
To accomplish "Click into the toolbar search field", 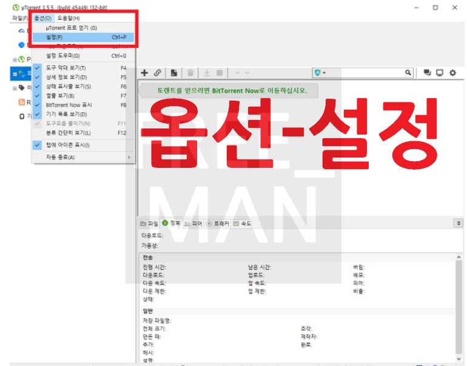I will click(x=365, y=73).
